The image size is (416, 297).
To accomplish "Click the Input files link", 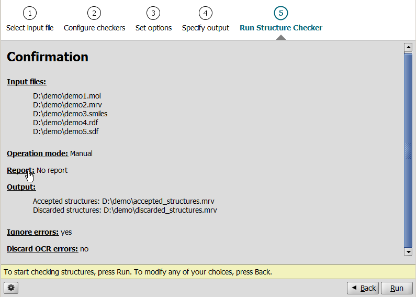I will tap(26, 82).
